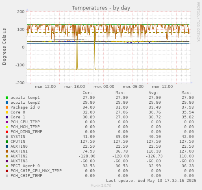Select the 'PCH_MCH_TEMP' legend label
Screen dimensions: 202x190
[25, 127]
